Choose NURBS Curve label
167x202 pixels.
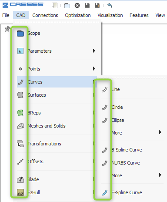coord(126,163)
